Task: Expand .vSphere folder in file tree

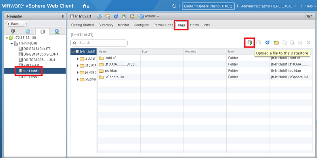Action: coord(78,79)
